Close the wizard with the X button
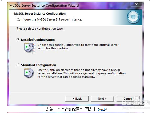This screenshot has width=159, height=113. 137,4
